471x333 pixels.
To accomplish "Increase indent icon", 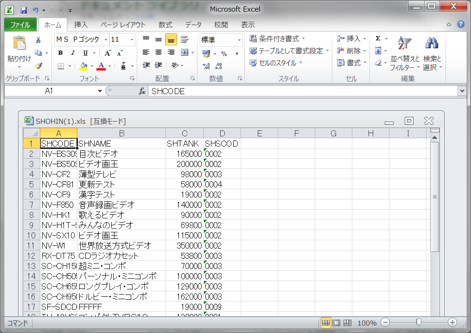I will coord(158,65).
